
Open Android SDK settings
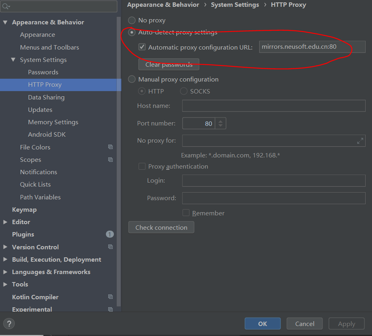pyautogui.click(x=47, y=134)
